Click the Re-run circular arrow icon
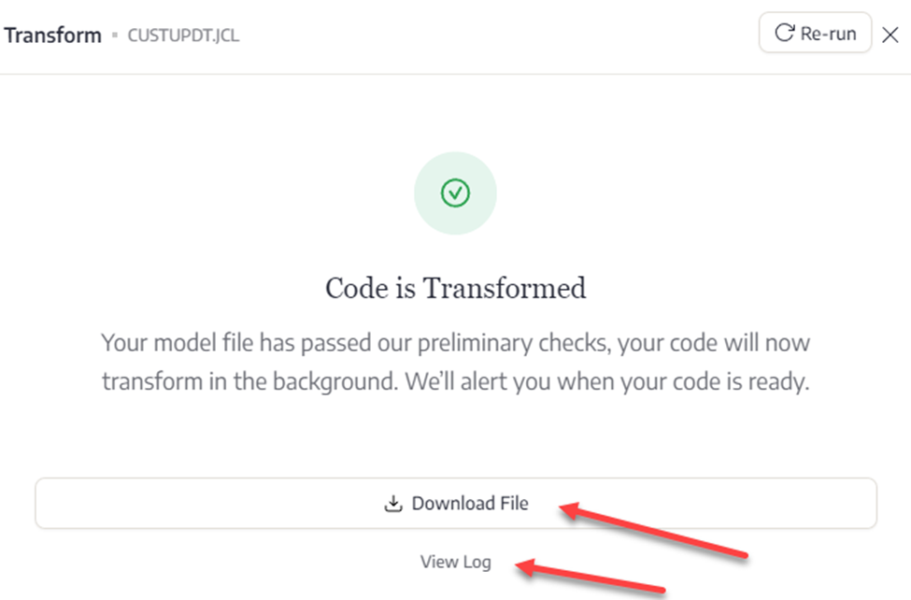The image size is (911, 600). [x=784, y=33]
